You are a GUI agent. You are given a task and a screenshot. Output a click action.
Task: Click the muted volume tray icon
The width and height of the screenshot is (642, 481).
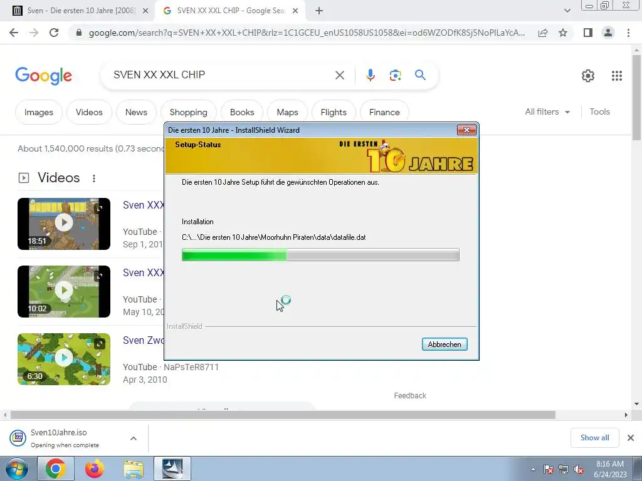pyautogui.click(x=579, y=470)
